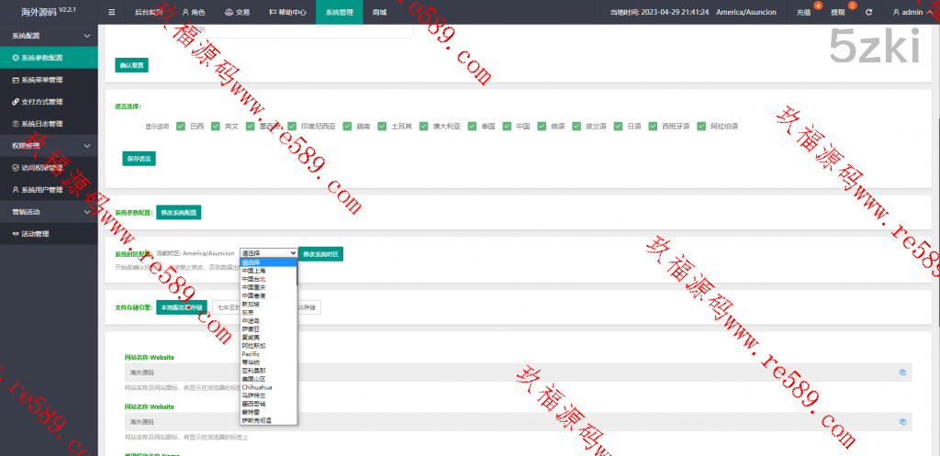This screenshot has width=940, height=456.
Task: Open the 提现 notification with badge 0
Action: (838, 13)
